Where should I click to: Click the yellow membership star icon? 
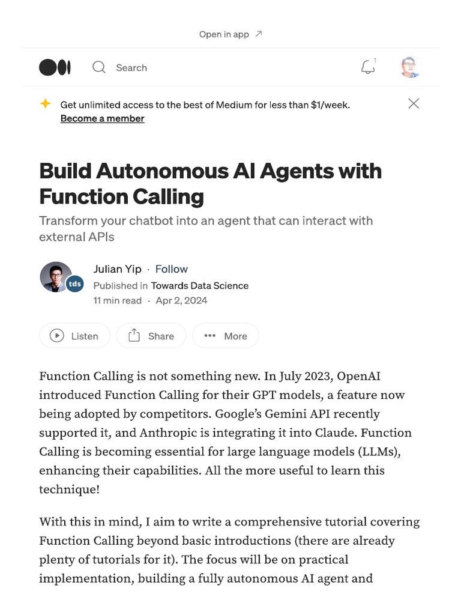(x=45, y=104)
